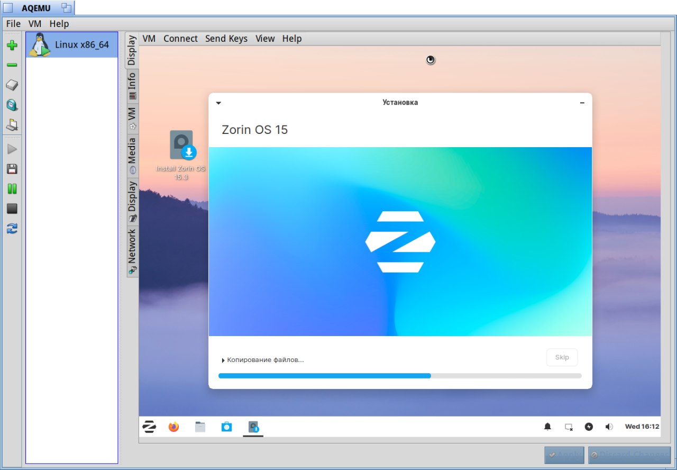Click the floppy save VM state icon

point(12,169)
